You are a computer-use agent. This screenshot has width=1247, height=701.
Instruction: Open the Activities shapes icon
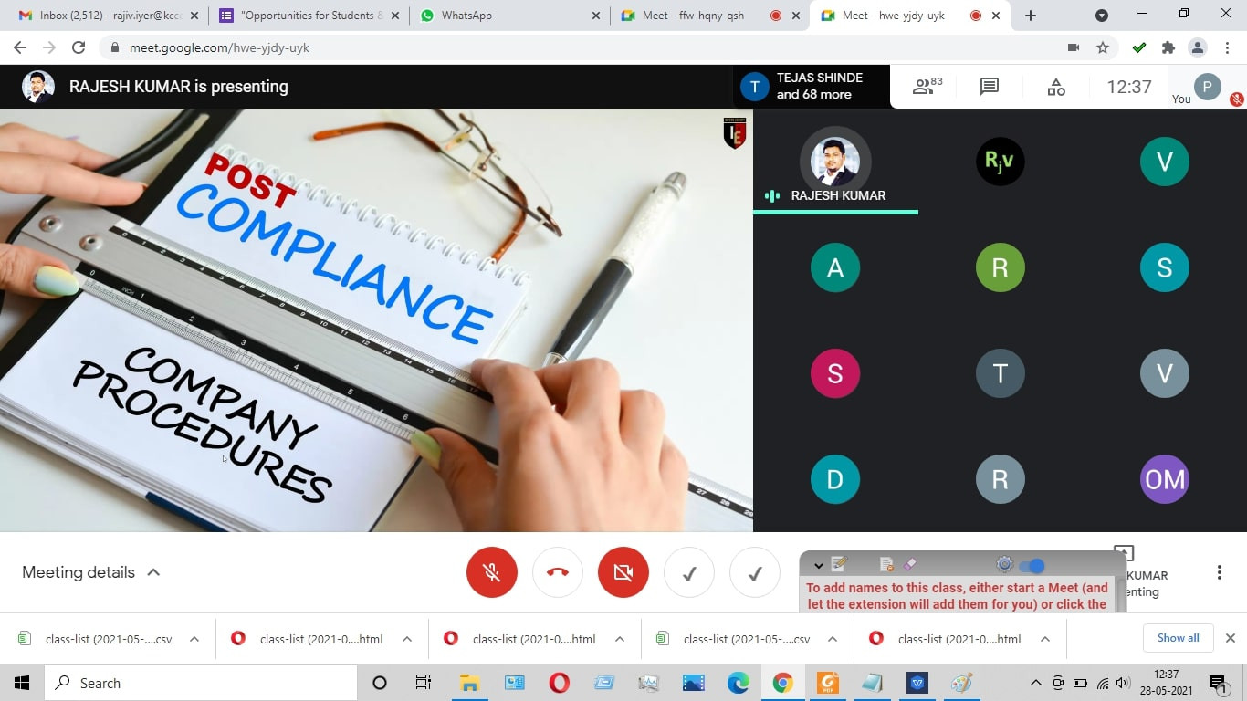click(1055, 87)
